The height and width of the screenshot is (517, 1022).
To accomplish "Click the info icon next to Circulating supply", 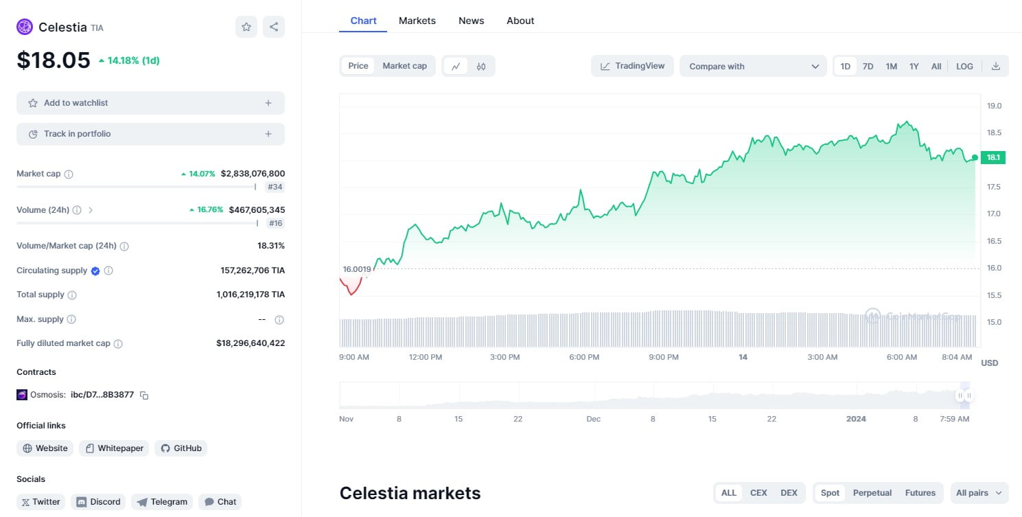I will pyautogui.click(x=108, y=271).
